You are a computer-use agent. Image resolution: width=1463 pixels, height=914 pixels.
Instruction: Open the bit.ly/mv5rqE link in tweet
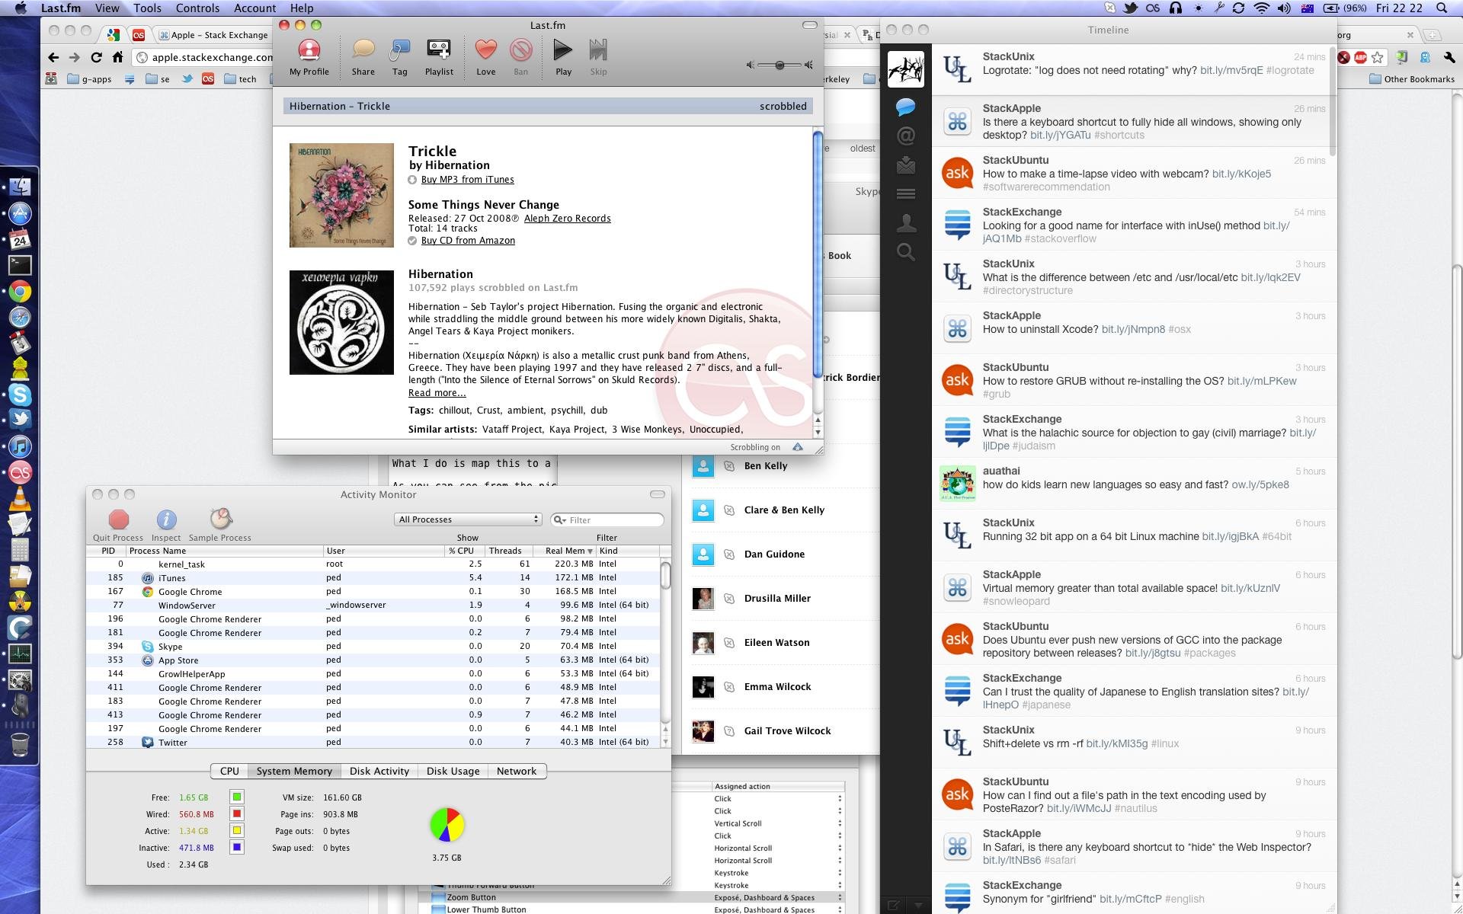tap(1231, 70)
